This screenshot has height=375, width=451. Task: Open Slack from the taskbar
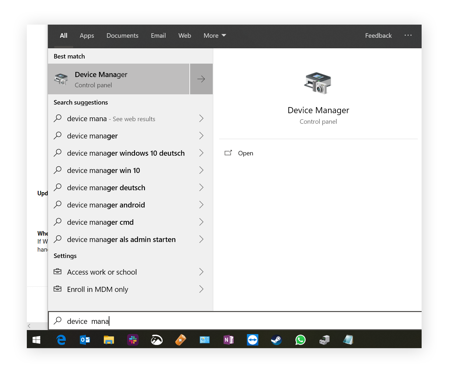(x=133, y=340)
